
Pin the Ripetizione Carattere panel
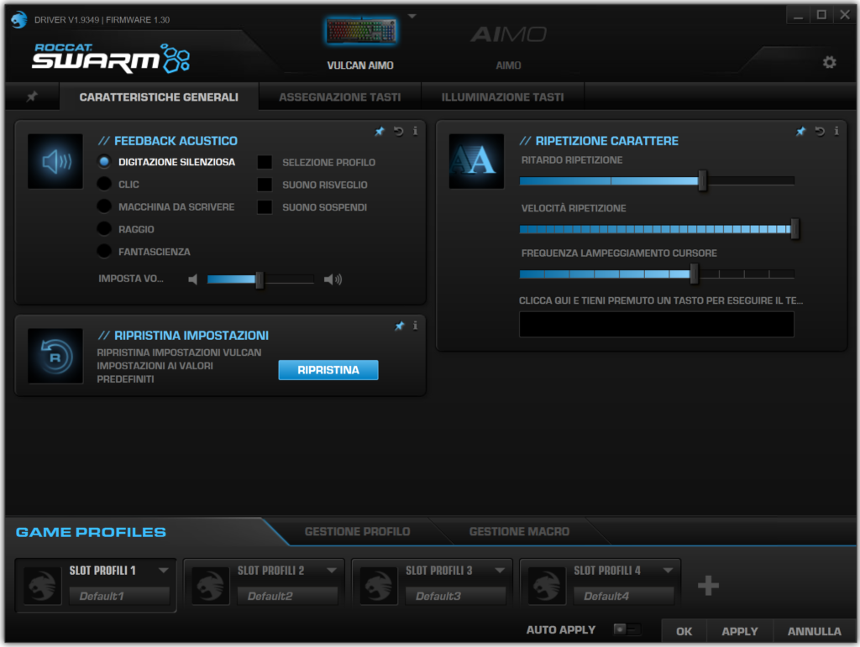click(x=800, y=132)
